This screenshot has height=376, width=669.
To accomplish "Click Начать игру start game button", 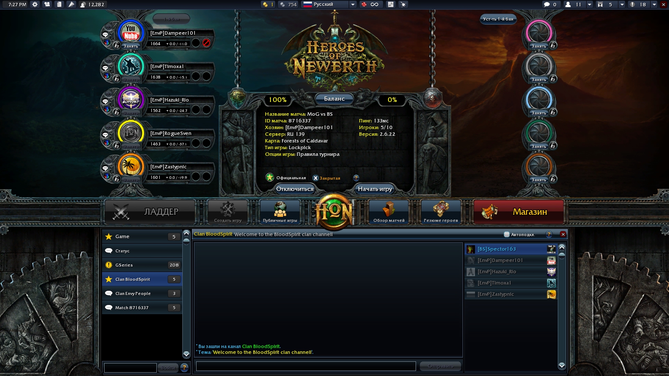I will point(375,189).
